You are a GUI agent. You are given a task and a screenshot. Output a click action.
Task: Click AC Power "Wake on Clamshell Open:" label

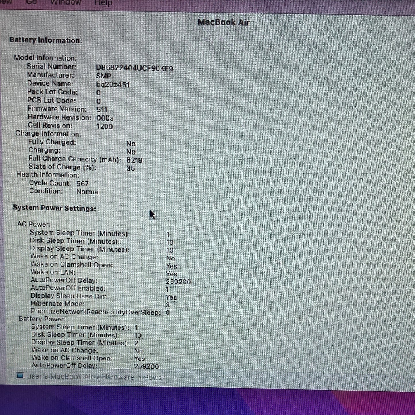click(72, 265)
